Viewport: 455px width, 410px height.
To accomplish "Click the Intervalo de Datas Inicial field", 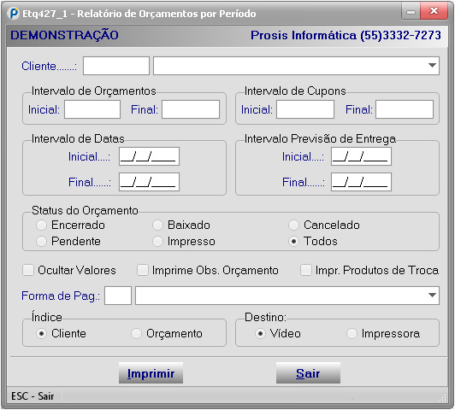I will [x=149, y=156].
